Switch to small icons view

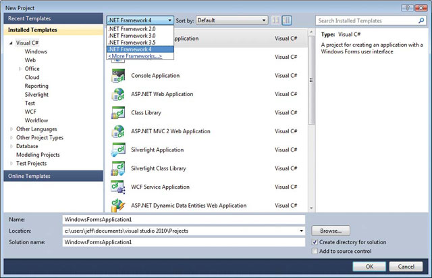[x=275, y=20]
